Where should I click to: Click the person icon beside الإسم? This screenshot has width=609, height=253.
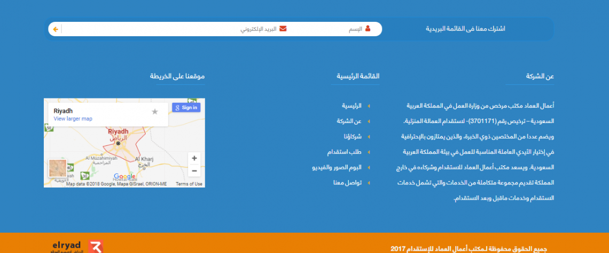368,29
